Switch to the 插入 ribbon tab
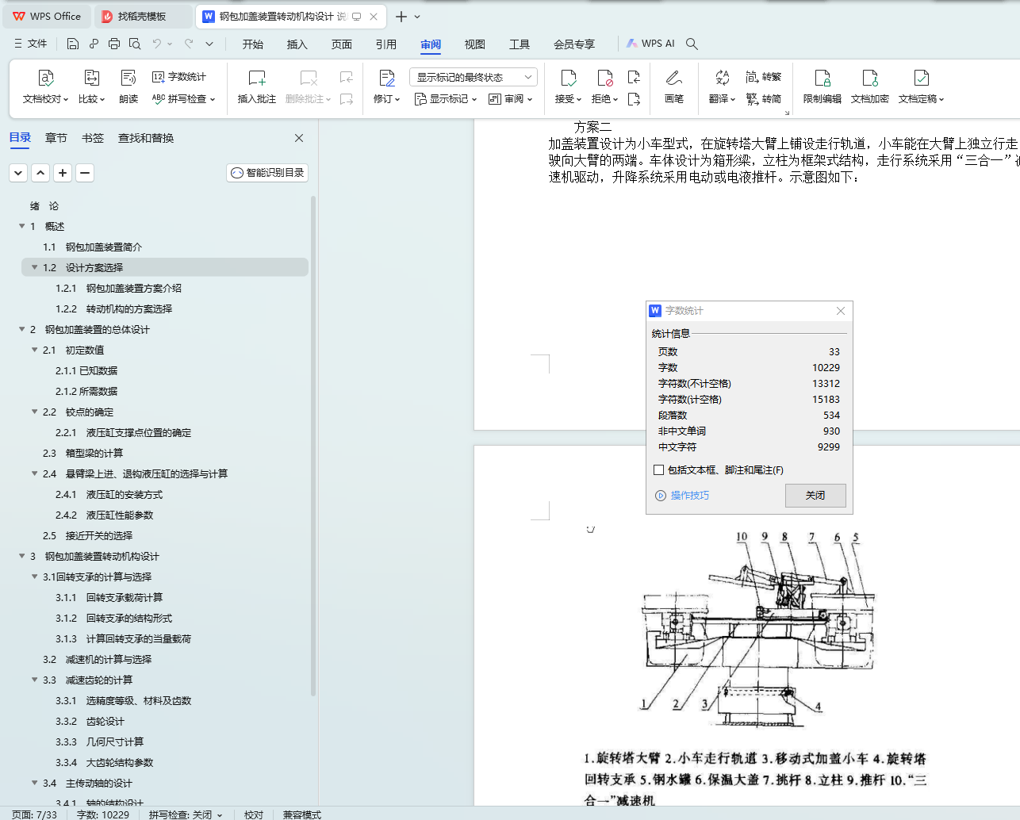 (x=297, y=44)
